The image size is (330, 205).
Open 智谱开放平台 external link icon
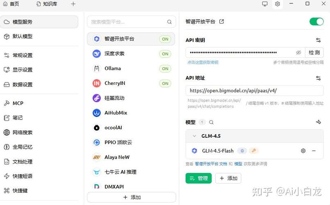click(x=221, y=21)
